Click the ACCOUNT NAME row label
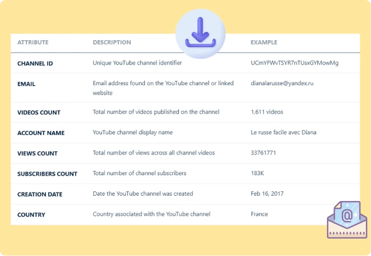The width and height of the screenshot is (371, 256). (41, 133)
